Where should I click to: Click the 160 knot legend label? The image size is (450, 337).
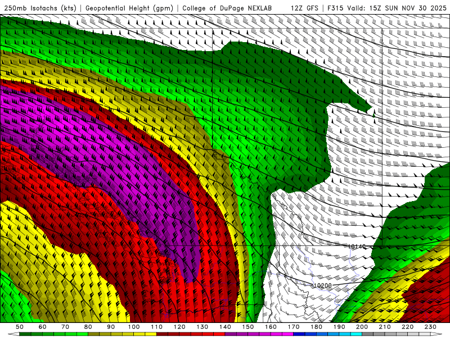click(x=271, y=327)
